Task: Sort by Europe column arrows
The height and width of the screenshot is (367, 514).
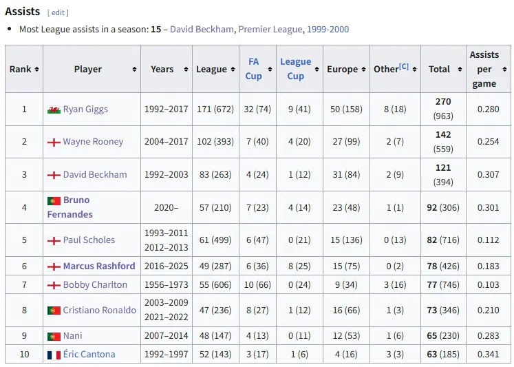Action: 363,70
